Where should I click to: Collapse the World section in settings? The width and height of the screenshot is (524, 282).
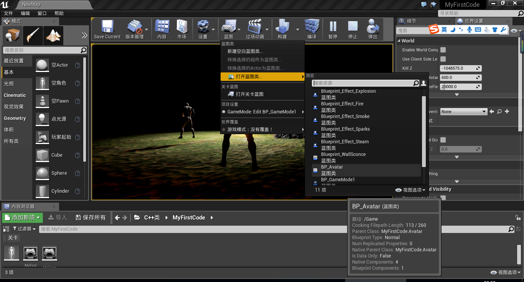399,41
